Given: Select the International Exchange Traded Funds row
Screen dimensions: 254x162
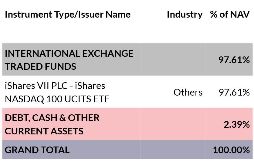Looking at the screenshot, I should tap(127, 59).
